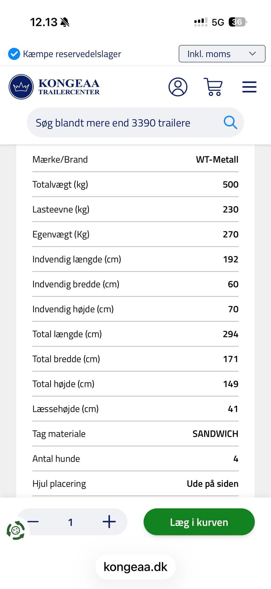Tap the muted bell status icon

65,22
